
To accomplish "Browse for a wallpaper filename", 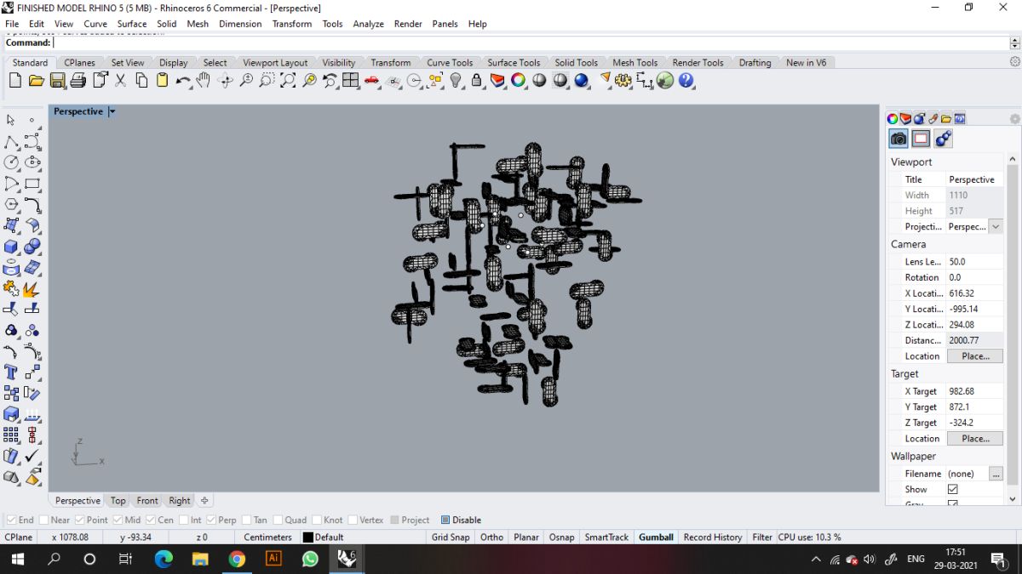I will pos(996,474).
